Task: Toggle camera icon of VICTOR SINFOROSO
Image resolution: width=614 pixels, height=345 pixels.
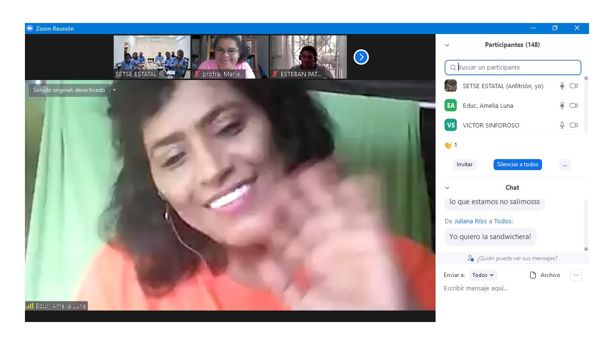Action: coord(574,125)
